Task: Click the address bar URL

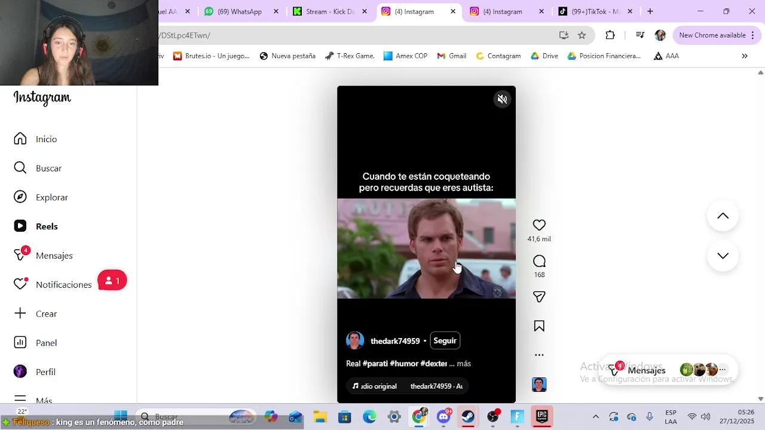Action: tap(185, 35)
